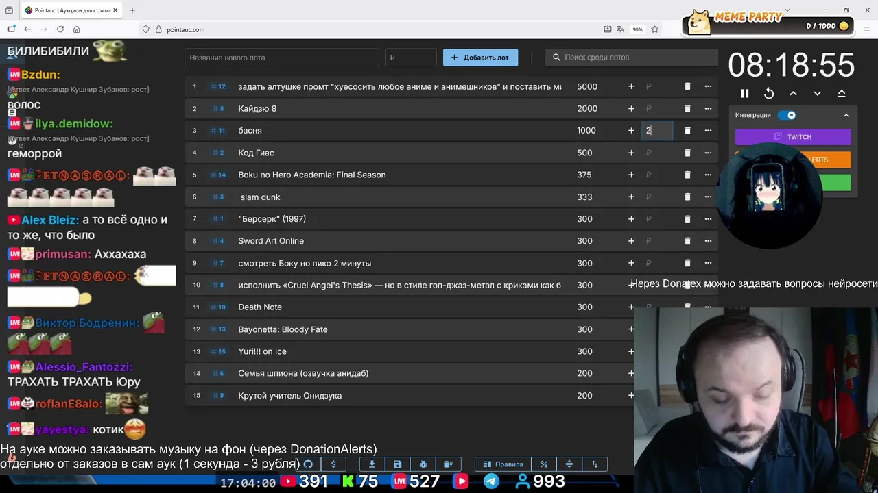The width and height of the screenshot is (878, 493).
Task: Delete the first lot priced 5000
Action: (x=687, y=86)
